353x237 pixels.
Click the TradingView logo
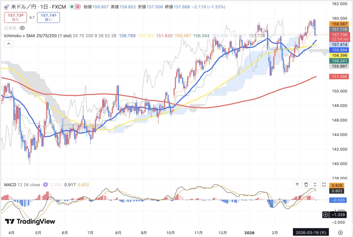click(30, 221)
